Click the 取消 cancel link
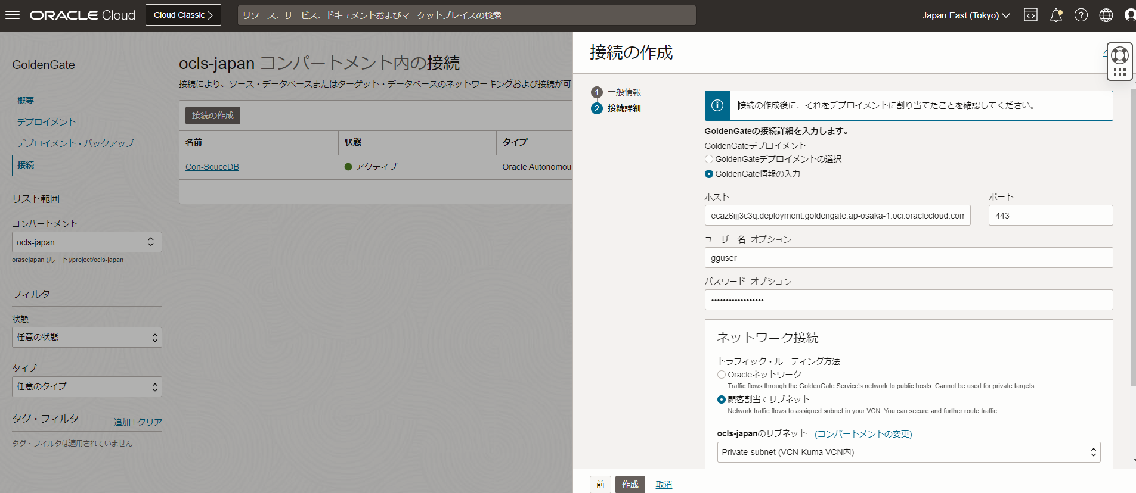Image resolution: width=1136 pixels, height=493 pixels. (x=664, y=485)
